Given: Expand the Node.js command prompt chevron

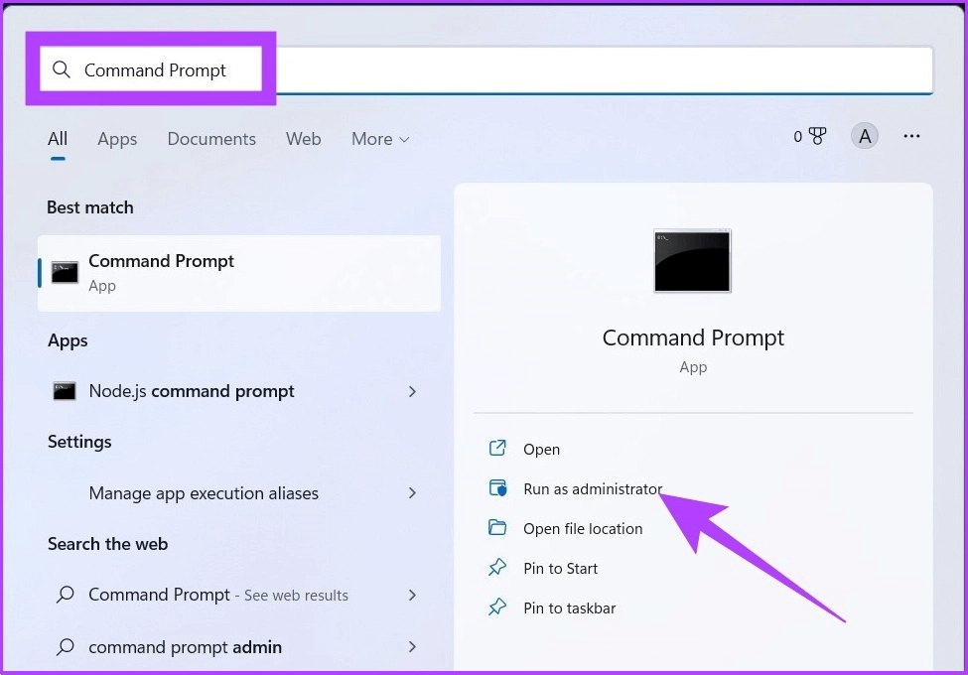Looking at the screenshot, I should 412,391.
